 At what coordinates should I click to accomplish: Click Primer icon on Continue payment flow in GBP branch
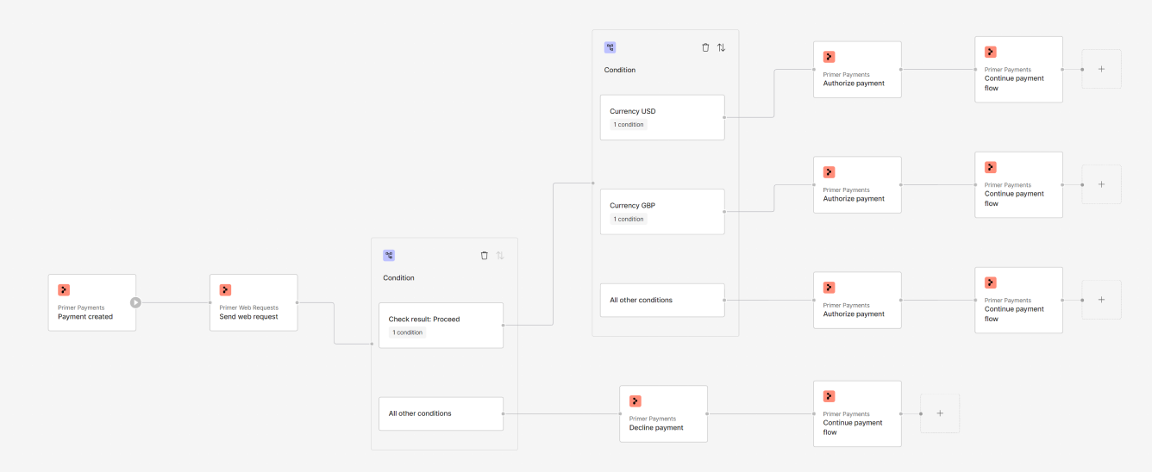pos(991,167)
